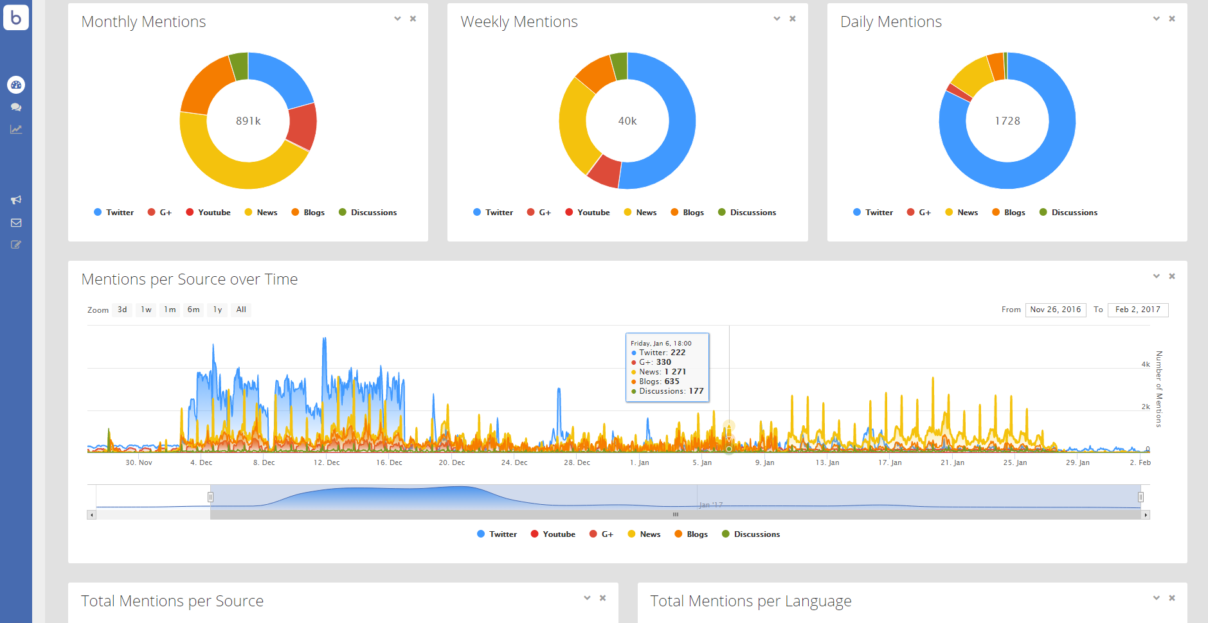Select the compose pencil icon in sidebar
This screenshot has height=623, width=1208.
16,244
